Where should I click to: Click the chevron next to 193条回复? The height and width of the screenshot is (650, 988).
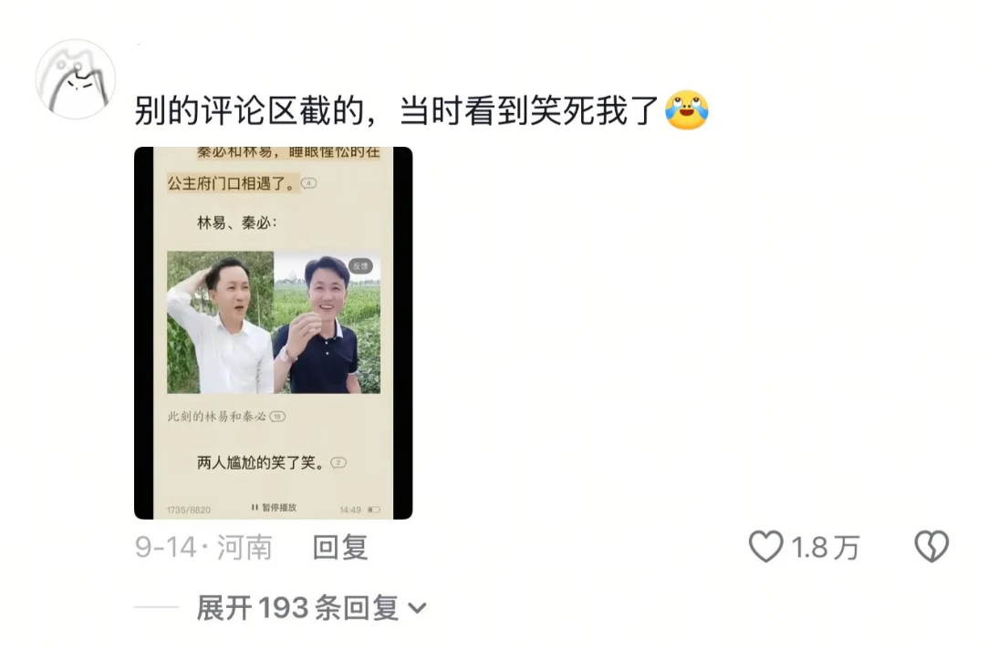(417, 608)
